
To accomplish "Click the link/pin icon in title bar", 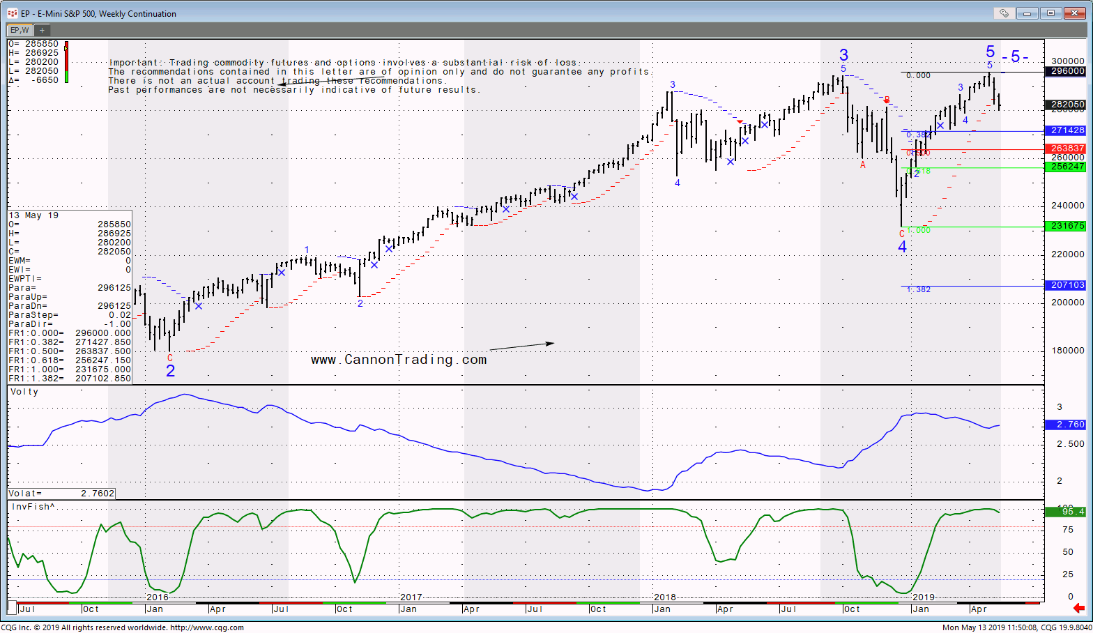I will tap(1004, 13).
